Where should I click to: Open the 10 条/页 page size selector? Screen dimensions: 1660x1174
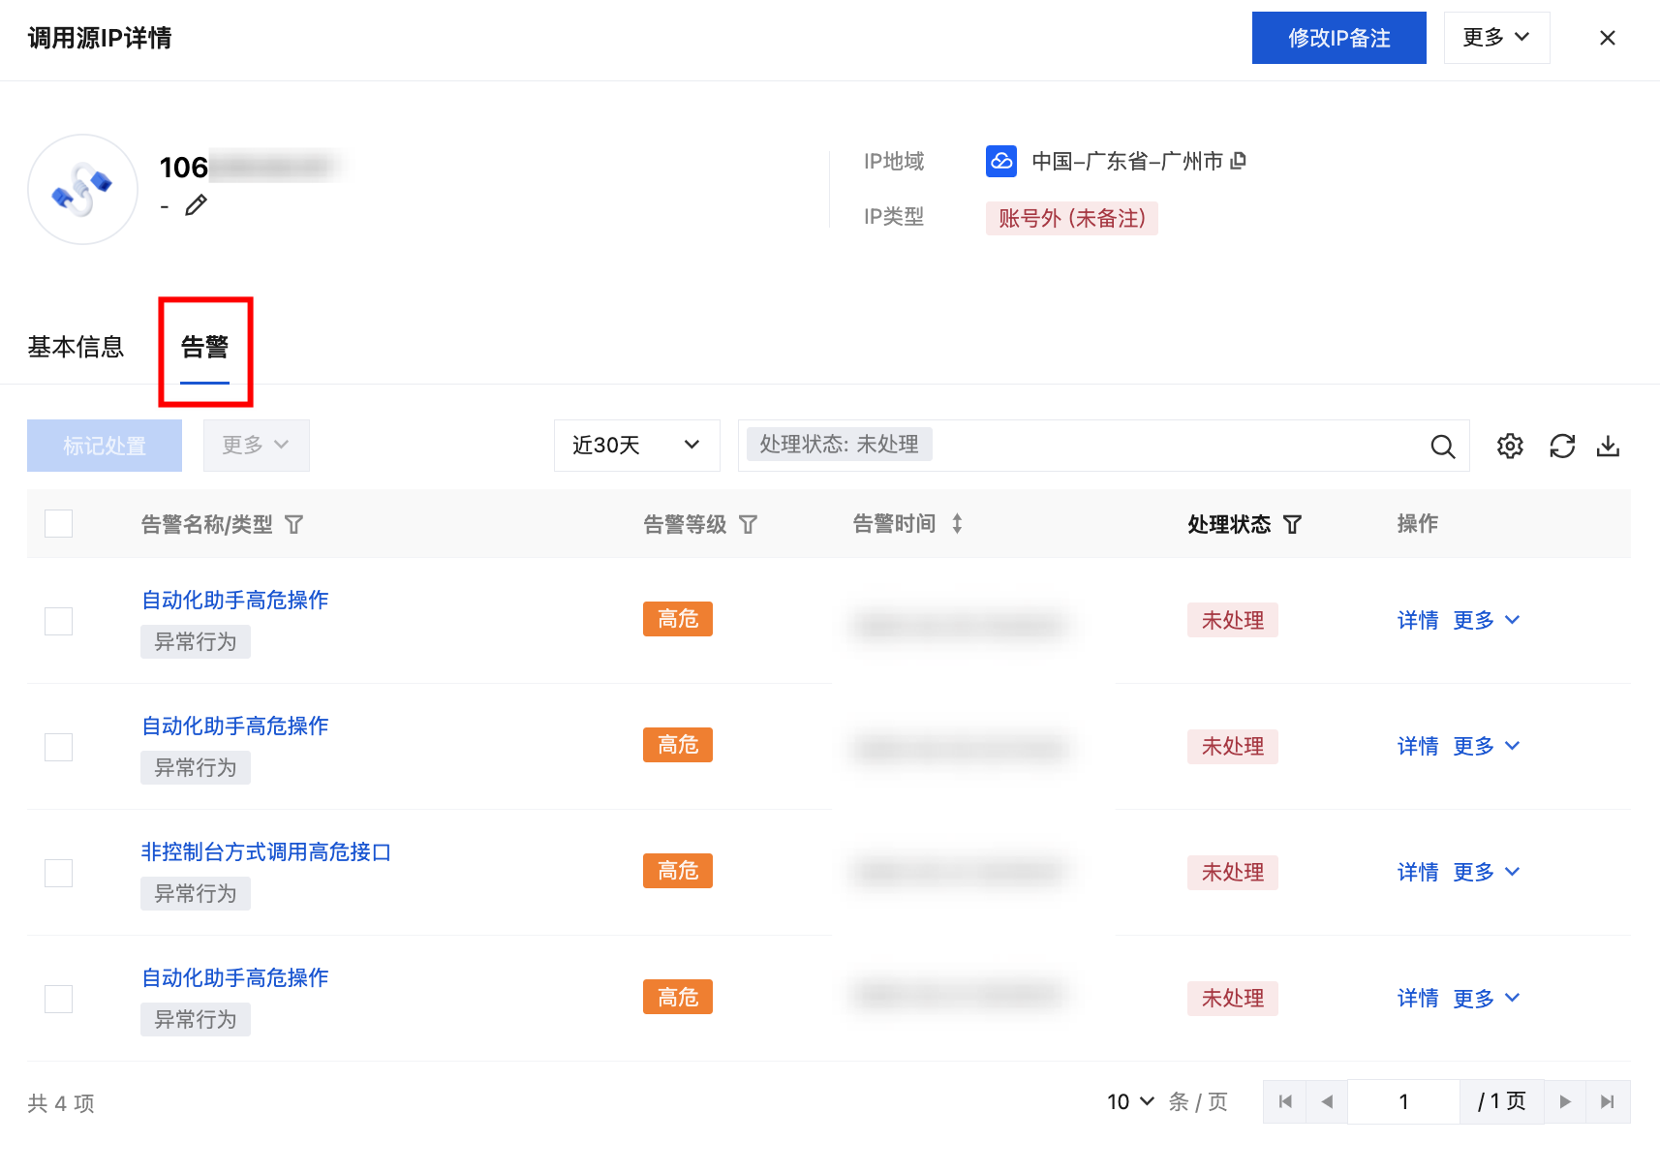pyautogui.click(x=1131, y=1102)
